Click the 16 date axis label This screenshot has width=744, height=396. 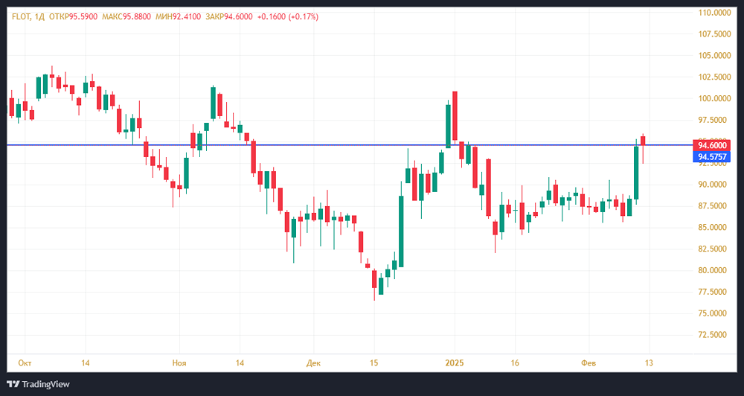[x=515, y=363]
